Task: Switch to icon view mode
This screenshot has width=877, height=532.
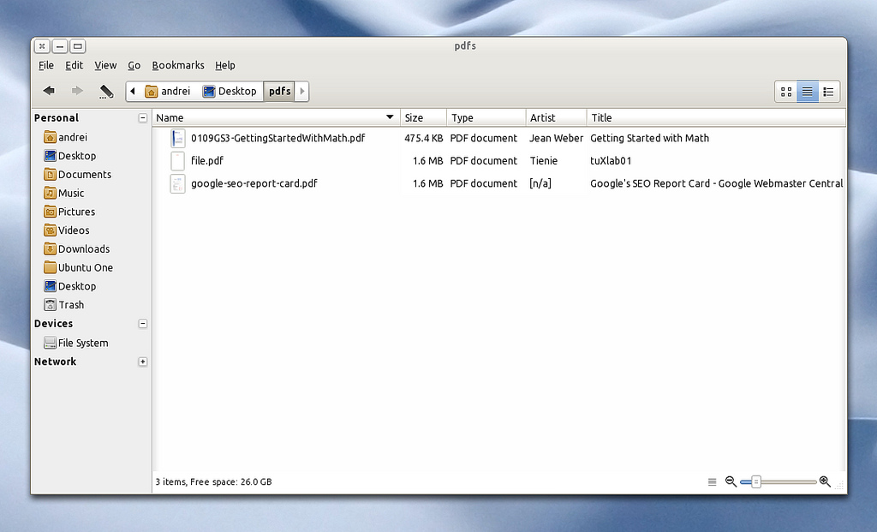Action: [x=786, y=92]
